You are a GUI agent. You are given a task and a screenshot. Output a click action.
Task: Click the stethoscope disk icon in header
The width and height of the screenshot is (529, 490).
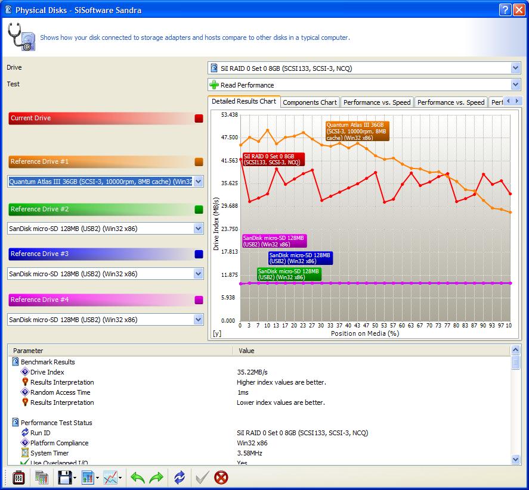[x=21, y=37]
